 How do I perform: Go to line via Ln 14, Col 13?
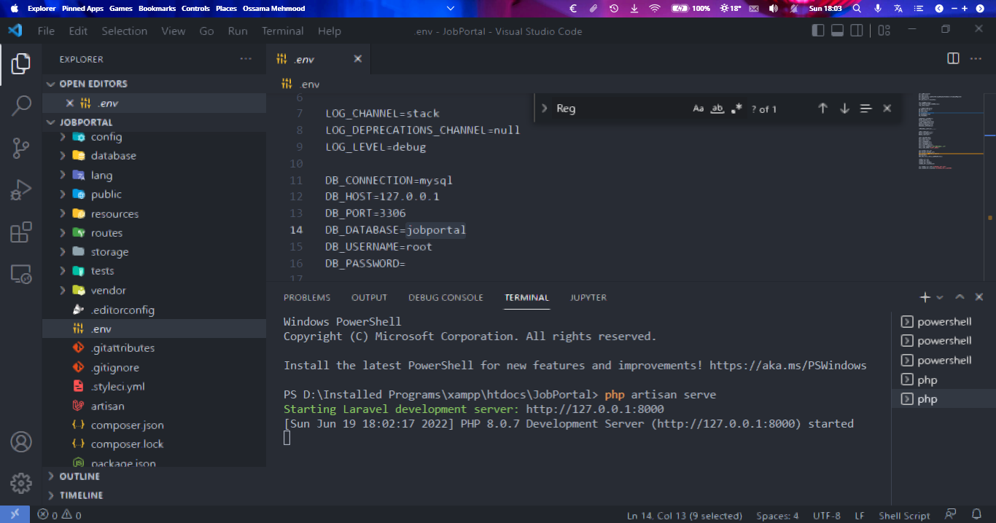coord(684,515)
